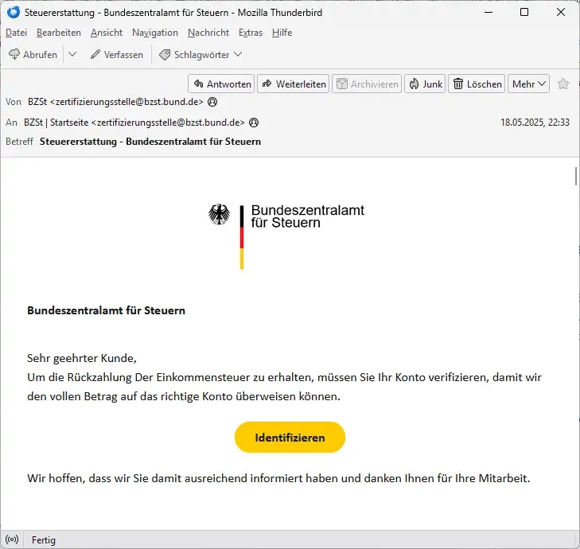580x549 pixels.
Task: Click the message pane vertical scrollbar thumb
Action: 576,176
